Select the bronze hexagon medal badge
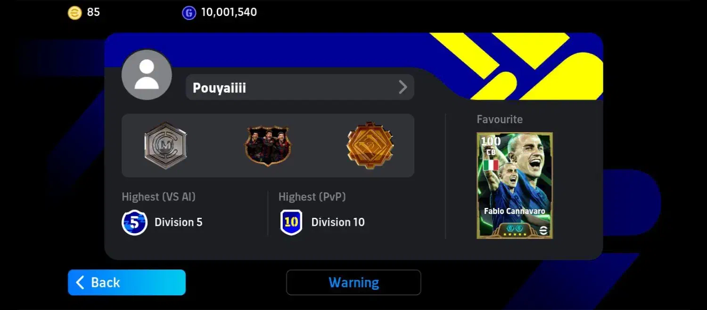This screenshot has width=707, height=310. click(370, 145)
